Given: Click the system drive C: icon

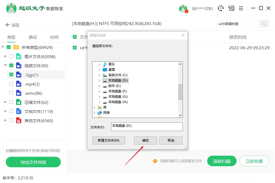Looking at the screenshot, I should click(105, 75).
